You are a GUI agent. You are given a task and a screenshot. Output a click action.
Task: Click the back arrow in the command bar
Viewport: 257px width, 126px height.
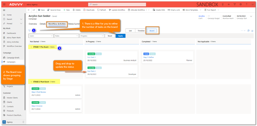tap(29, 10)
